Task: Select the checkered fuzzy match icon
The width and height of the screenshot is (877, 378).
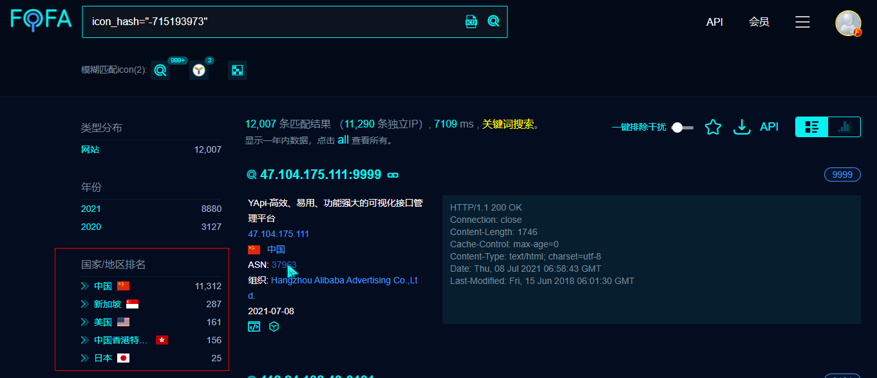Action: point(238,70)
